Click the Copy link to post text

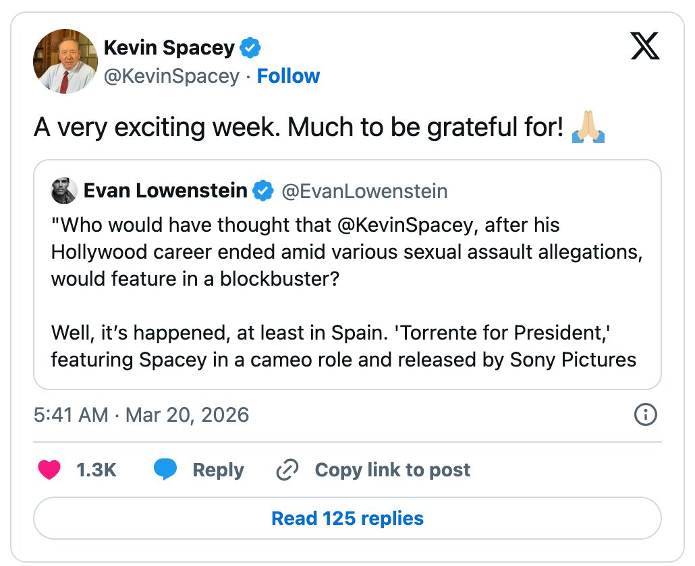point(392,470)
